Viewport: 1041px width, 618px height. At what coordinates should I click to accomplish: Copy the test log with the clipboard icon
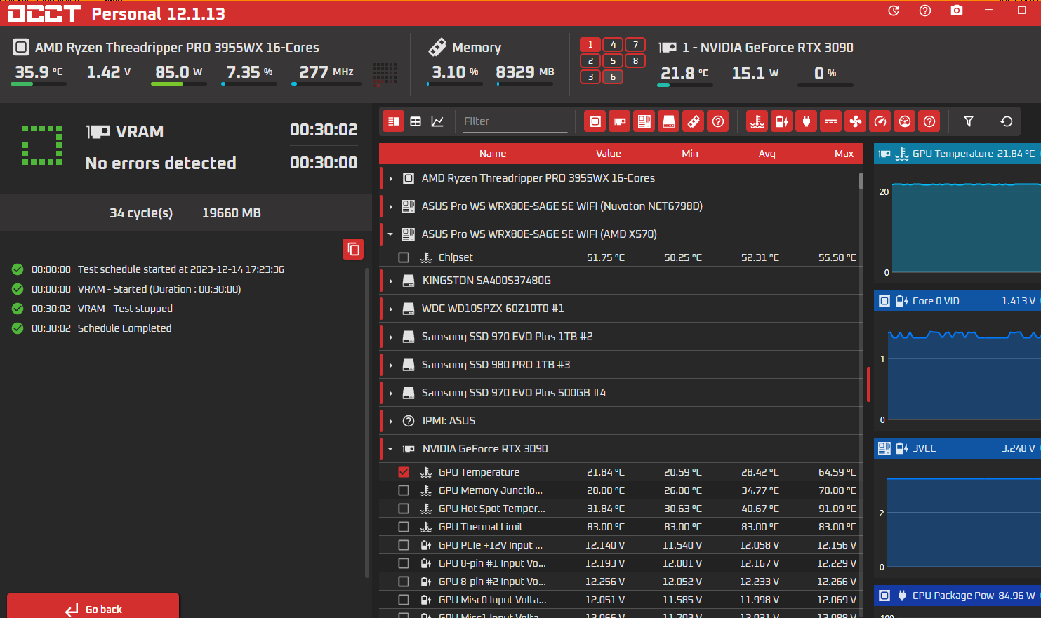tap(353, 249)
